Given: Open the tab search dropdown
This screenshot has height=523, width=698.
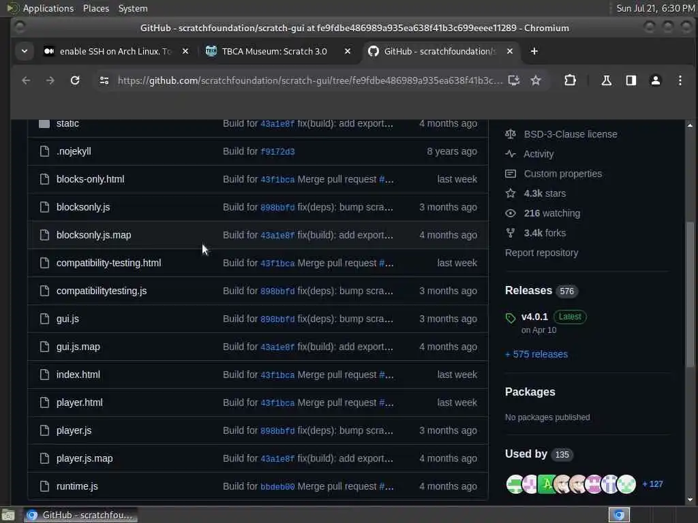Looking at the screenshot, I should pos(25,52).
